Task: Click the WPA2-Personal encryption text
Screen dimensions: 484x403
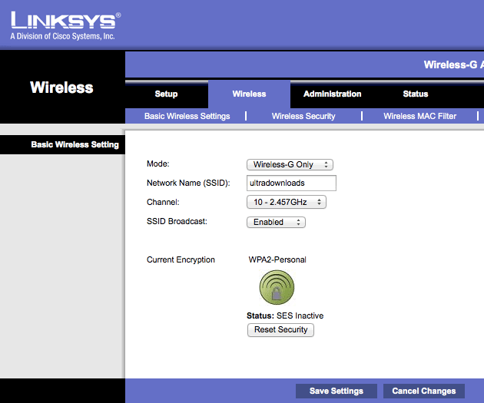Action: click(277, 259)
